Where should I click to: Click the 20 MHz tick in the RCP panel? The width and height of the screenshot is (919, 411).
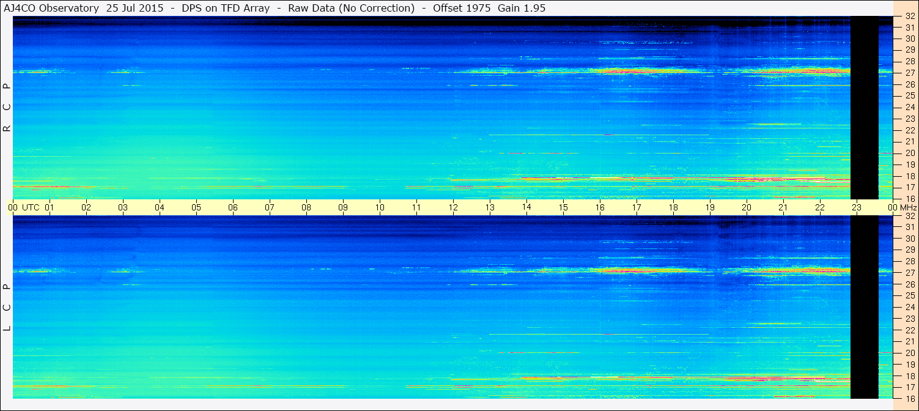pos(910,153)
